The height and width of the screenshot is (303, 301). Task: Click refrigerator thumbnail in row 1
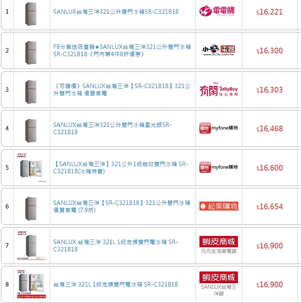pos(31,12)
